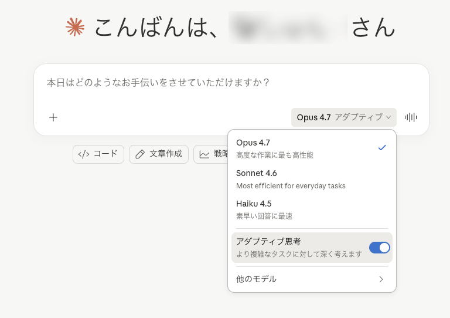Open the 文章作成 suggestion chip
The width and height of the screenshot is (450, 318).
pyautogui.click(x=159, y=154)
